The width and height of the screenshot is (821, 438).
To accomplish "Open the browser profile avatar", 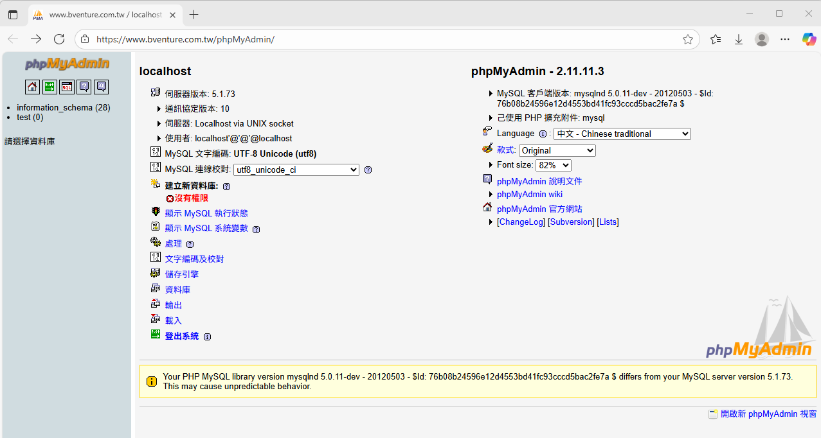I will coord(762,39).
